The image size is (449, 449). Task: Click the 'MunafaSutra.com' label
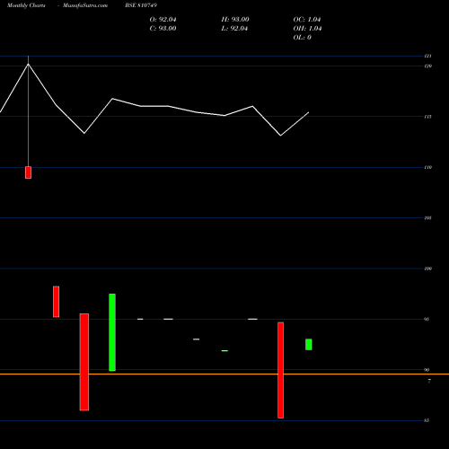coord(85,5)
